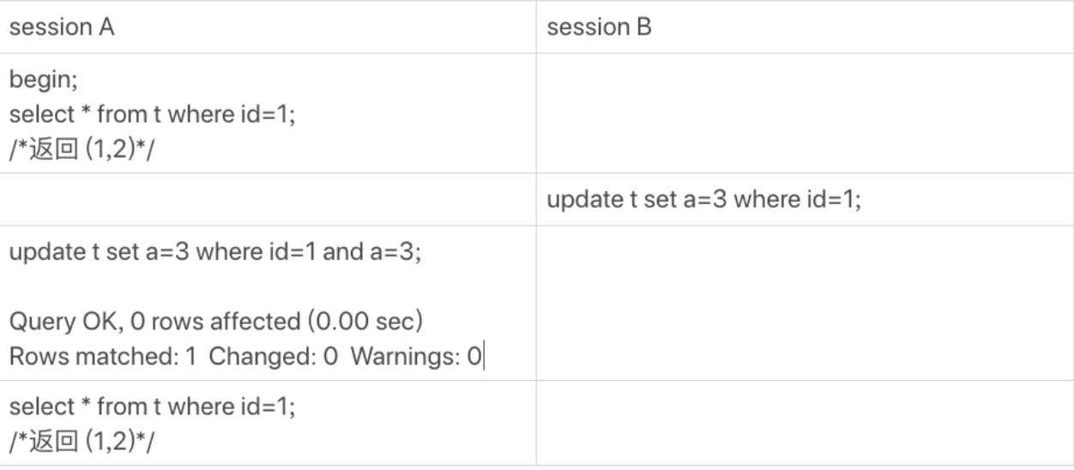Click session A's update statement ending "and a=3;"
Image resolution: width=1074 pixels, height=470 pixels.
215,253
